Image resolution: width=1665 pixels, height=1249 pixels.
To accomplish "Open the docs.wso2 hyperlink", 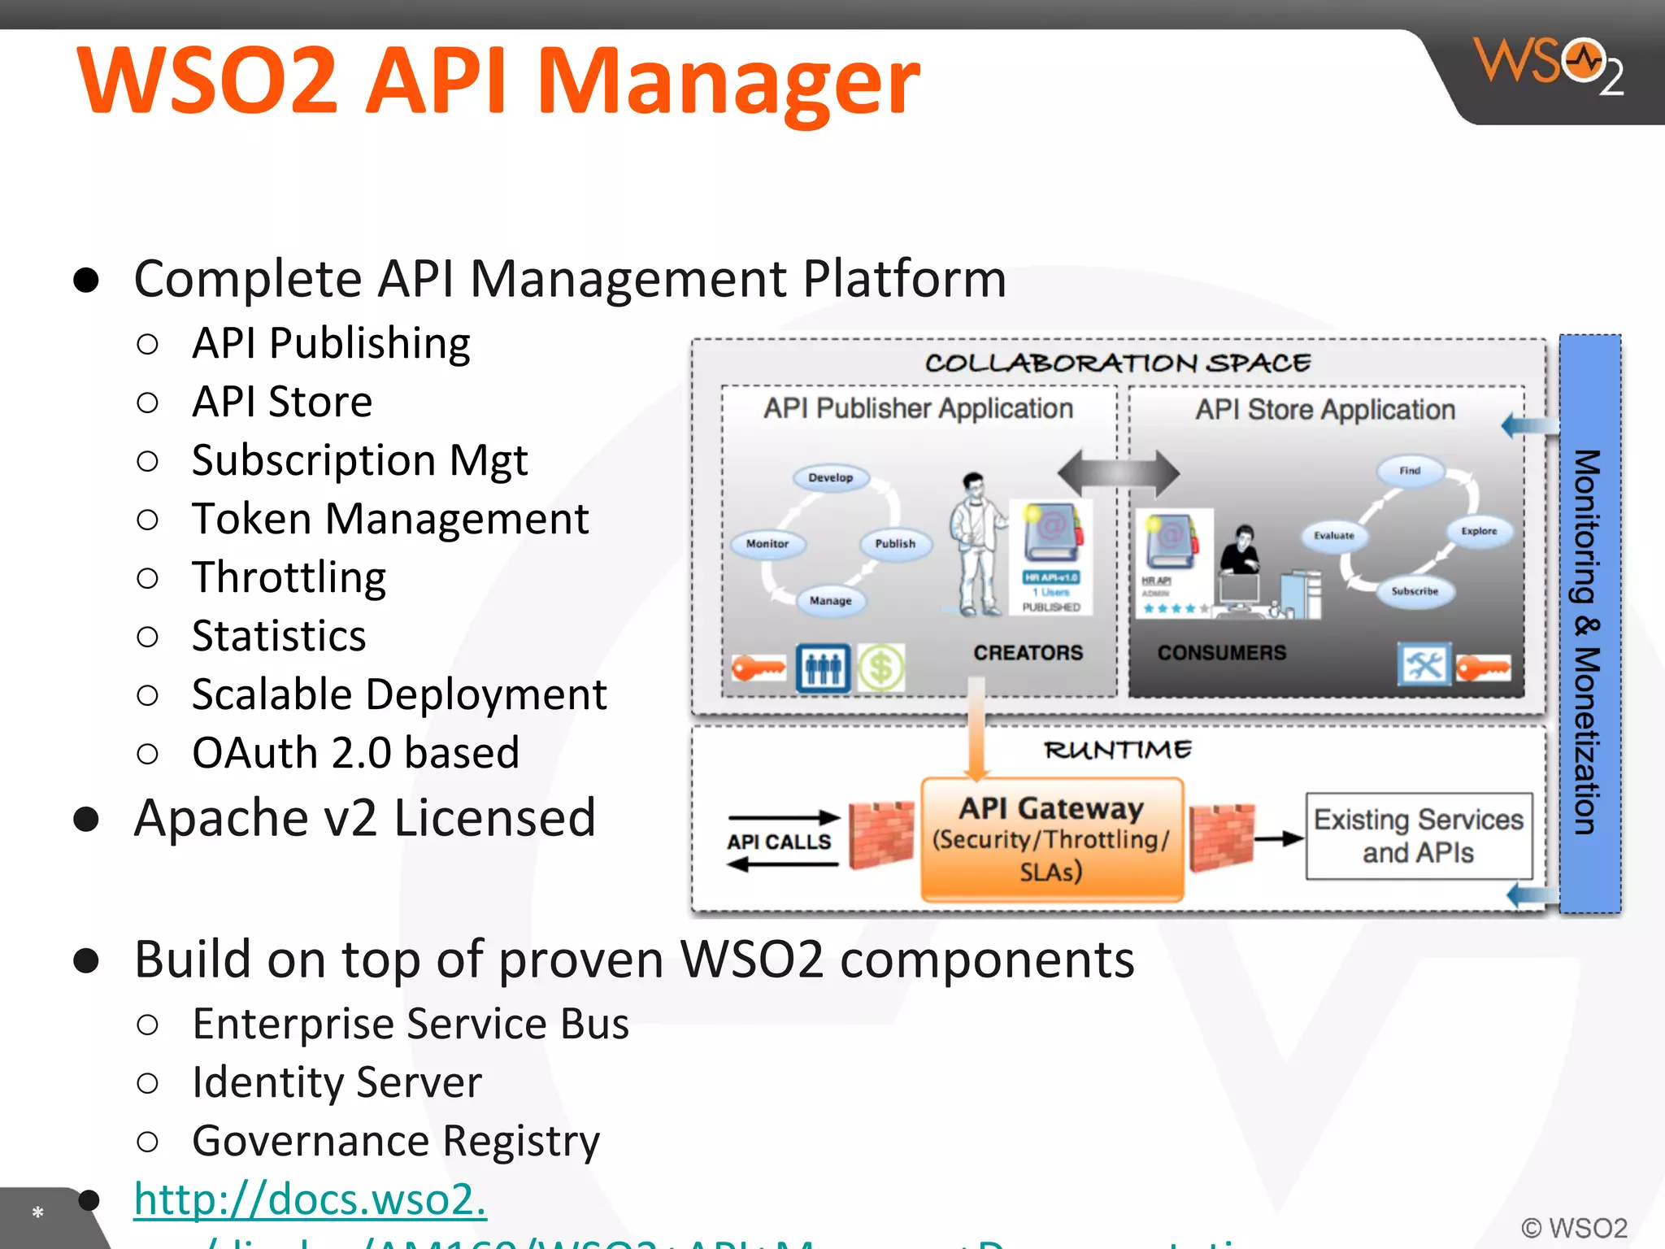I will 310,1199.
